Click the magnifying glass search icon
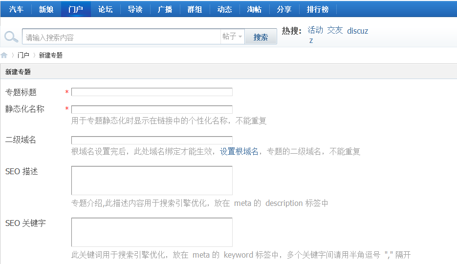This screenshot has width=457, height=264. point(11,37)
